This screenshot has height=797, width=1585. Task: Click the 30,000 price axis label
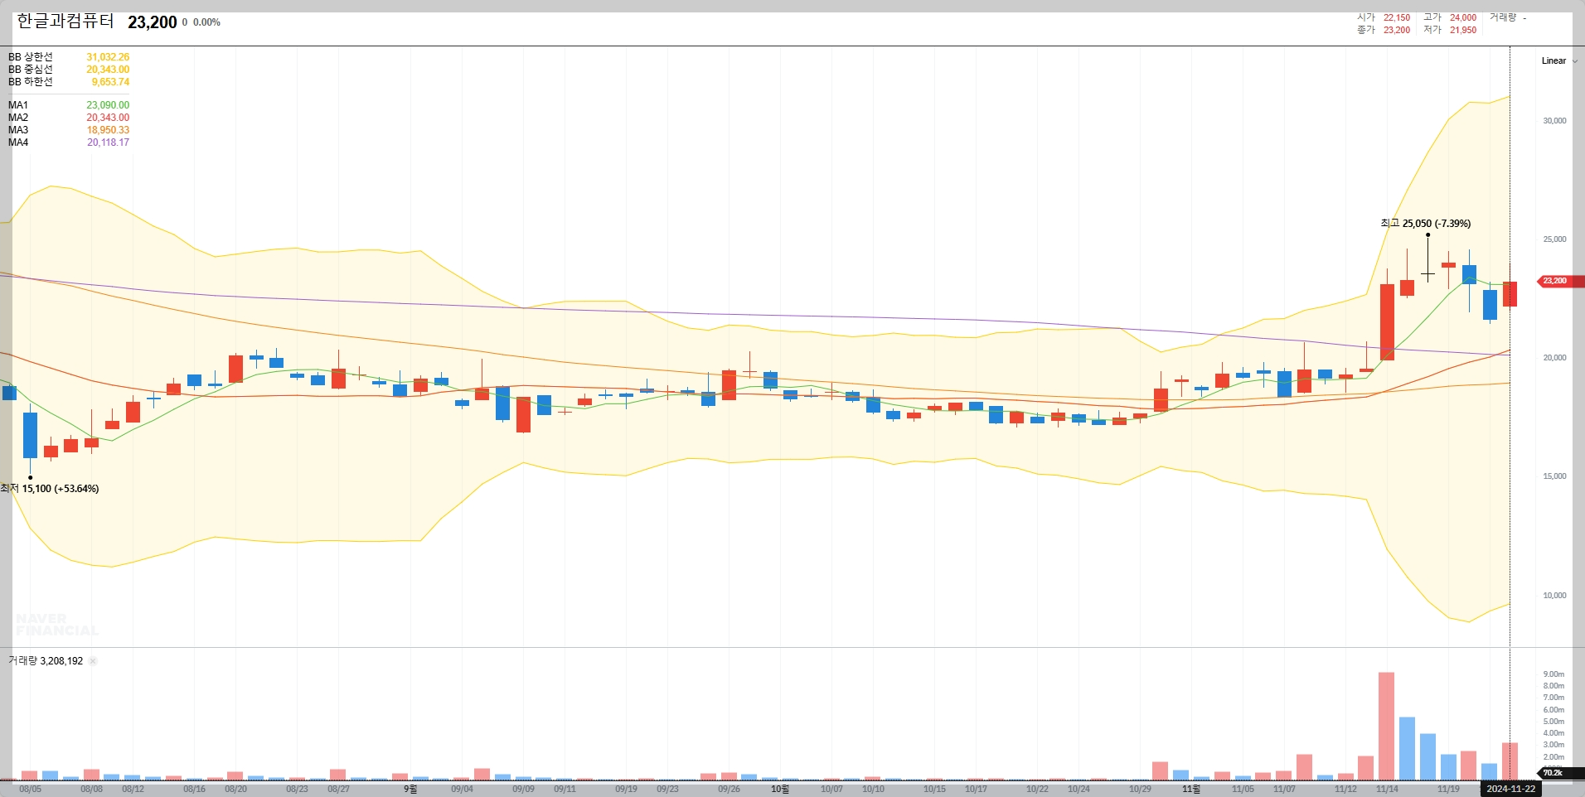(1554, 121)
